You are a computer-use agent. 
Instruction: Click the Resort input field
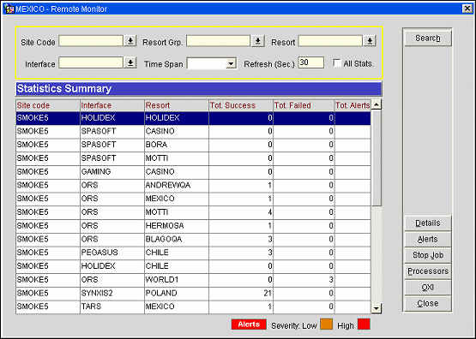[x=330, y=41]
